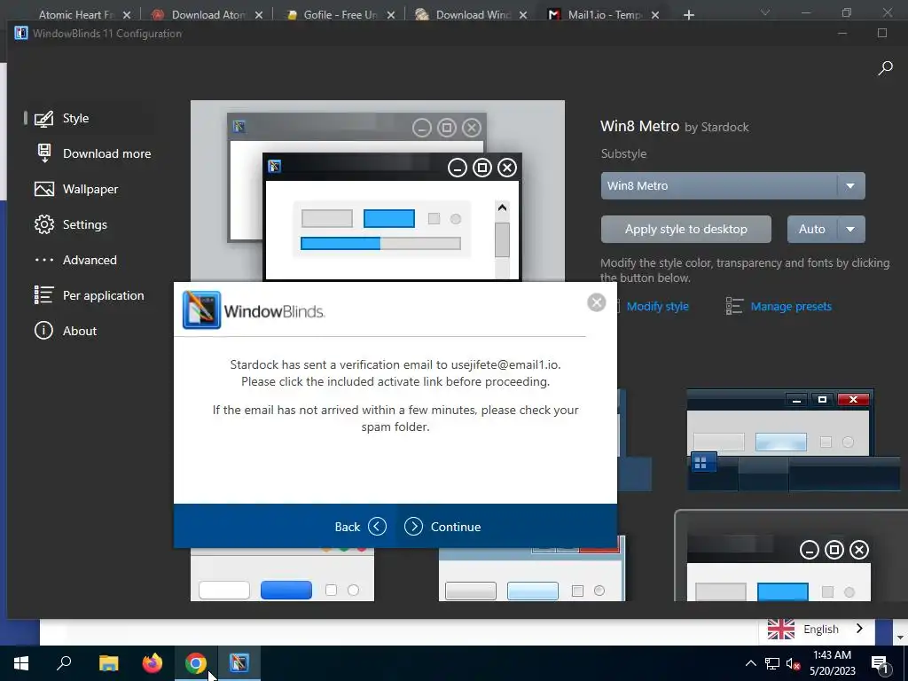Click the Advanced three-dots icon

pos(44,260)
